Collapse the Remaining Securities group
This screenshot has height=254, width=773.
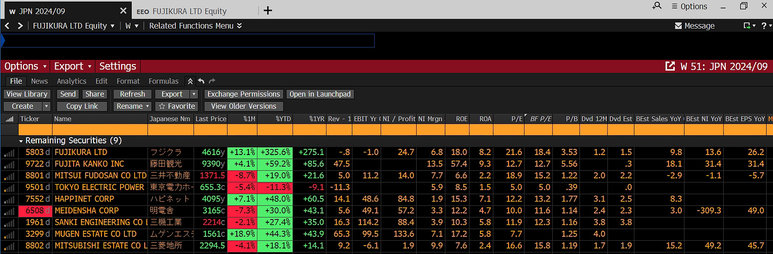21,141
